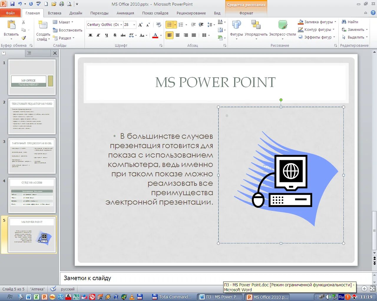Switch to Переходы tab
377x301 pixels.
(99, 13)
